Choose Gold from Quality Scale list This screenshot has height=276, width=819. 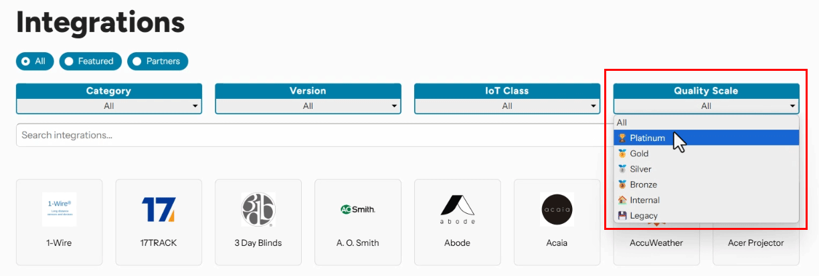click(707, 153)
